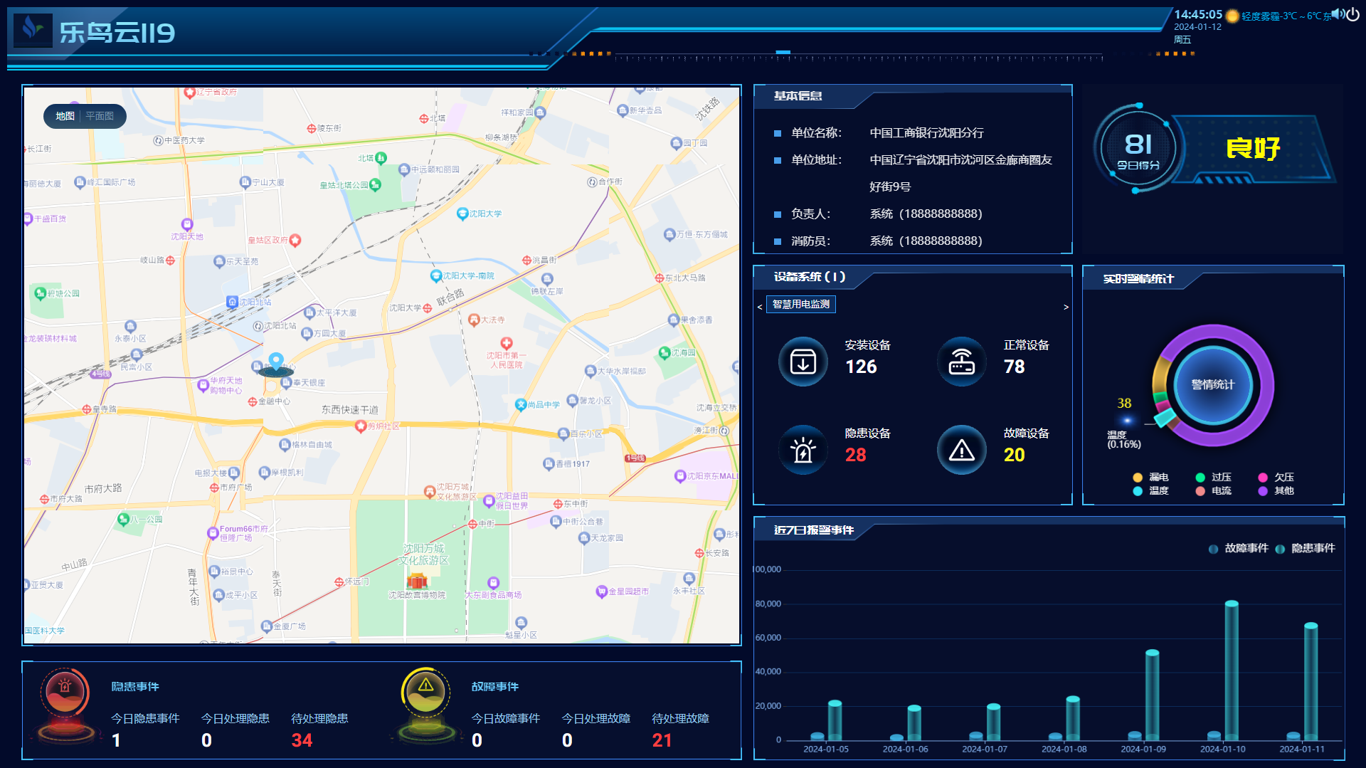Click the 安装设备 download-box icon
The width and height of the screenshot is (1366, 768).
click(803, 362)
